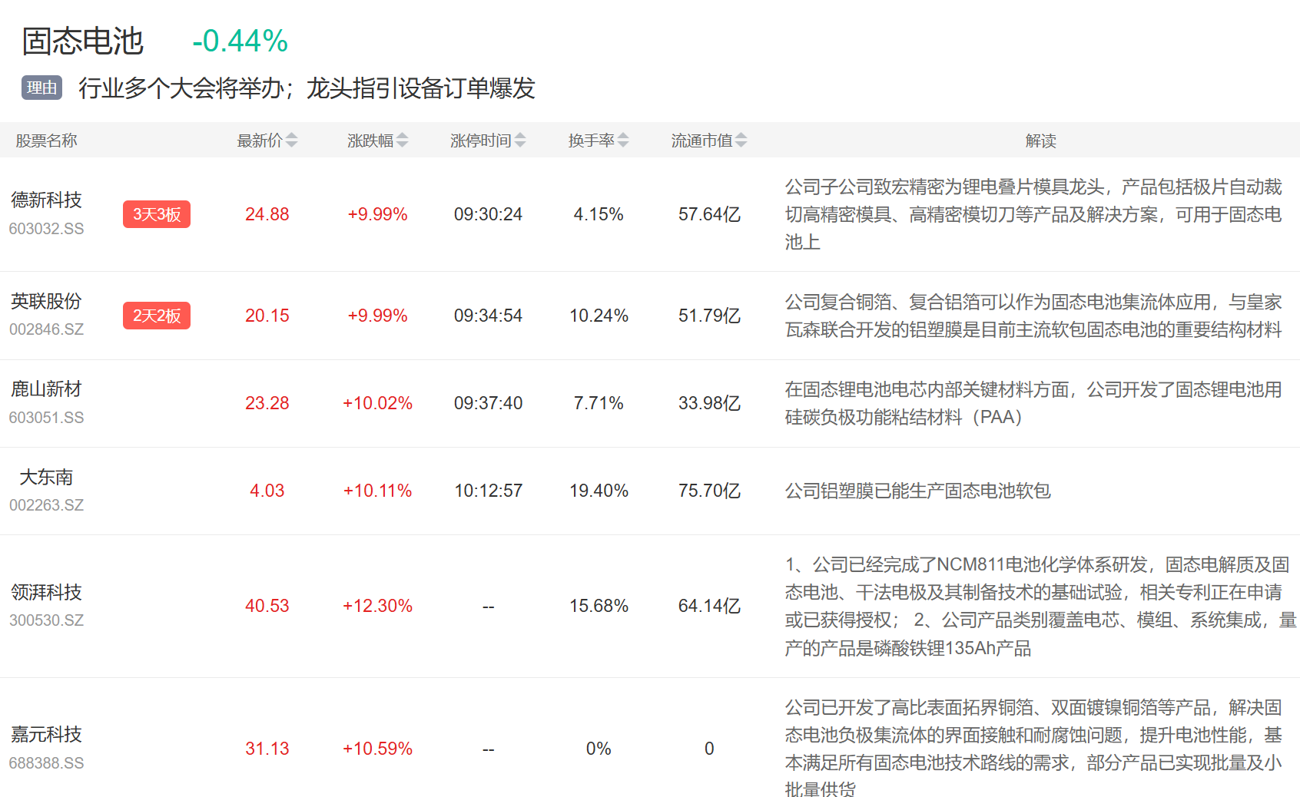1300x797 pixels.
Task: Select 嘉元科技 stock name
Action: [46, 735]
